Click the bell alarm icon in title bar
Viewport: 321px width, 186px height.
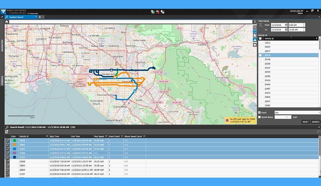pos(162,12)
